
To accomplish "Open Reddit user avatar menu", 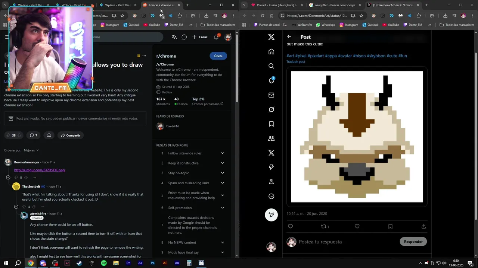I will click(x=228, y=37).
